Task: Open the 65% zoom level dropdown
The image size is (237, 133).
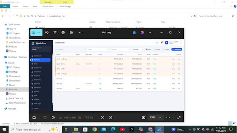Action: (x=155, y=117)
